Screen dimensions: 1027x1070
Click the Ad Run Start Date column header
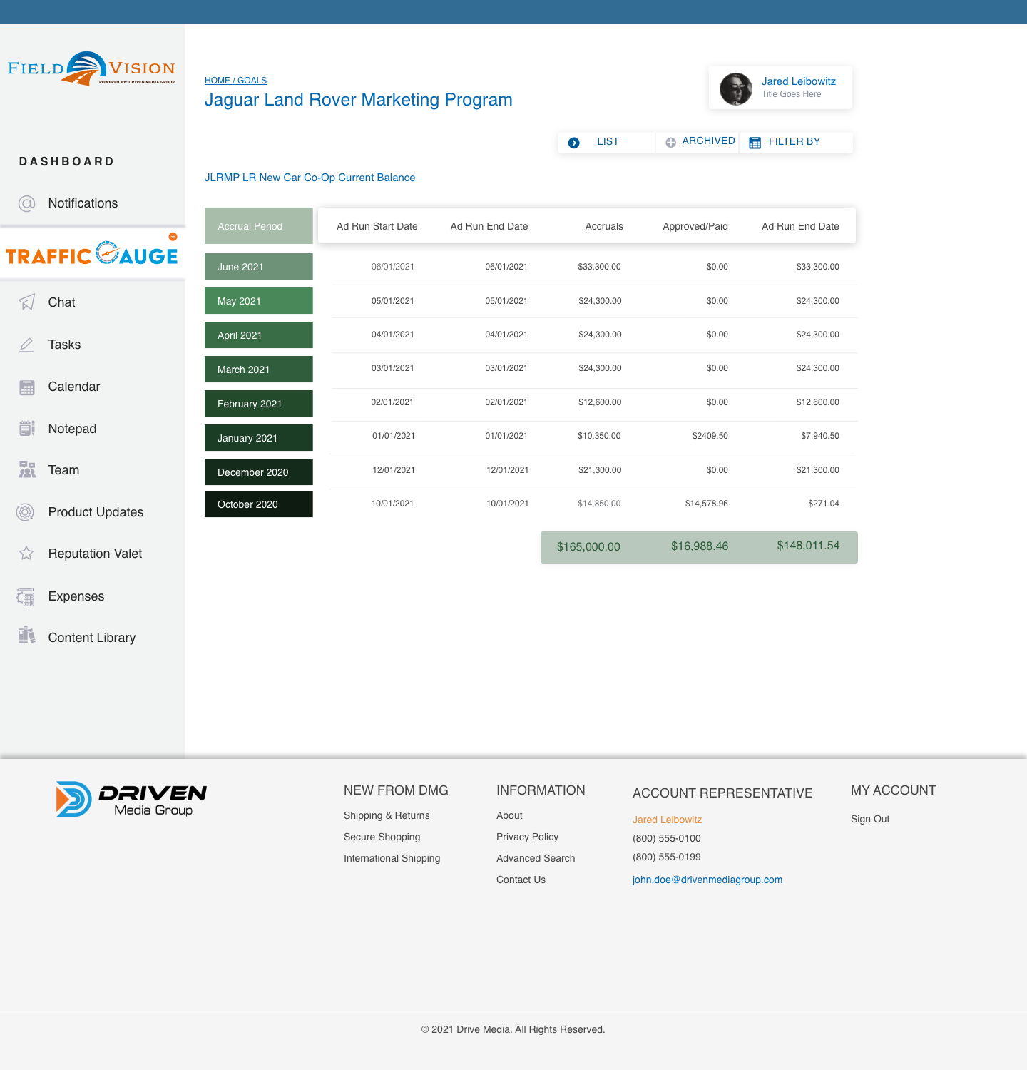click(x=377, y=226)
